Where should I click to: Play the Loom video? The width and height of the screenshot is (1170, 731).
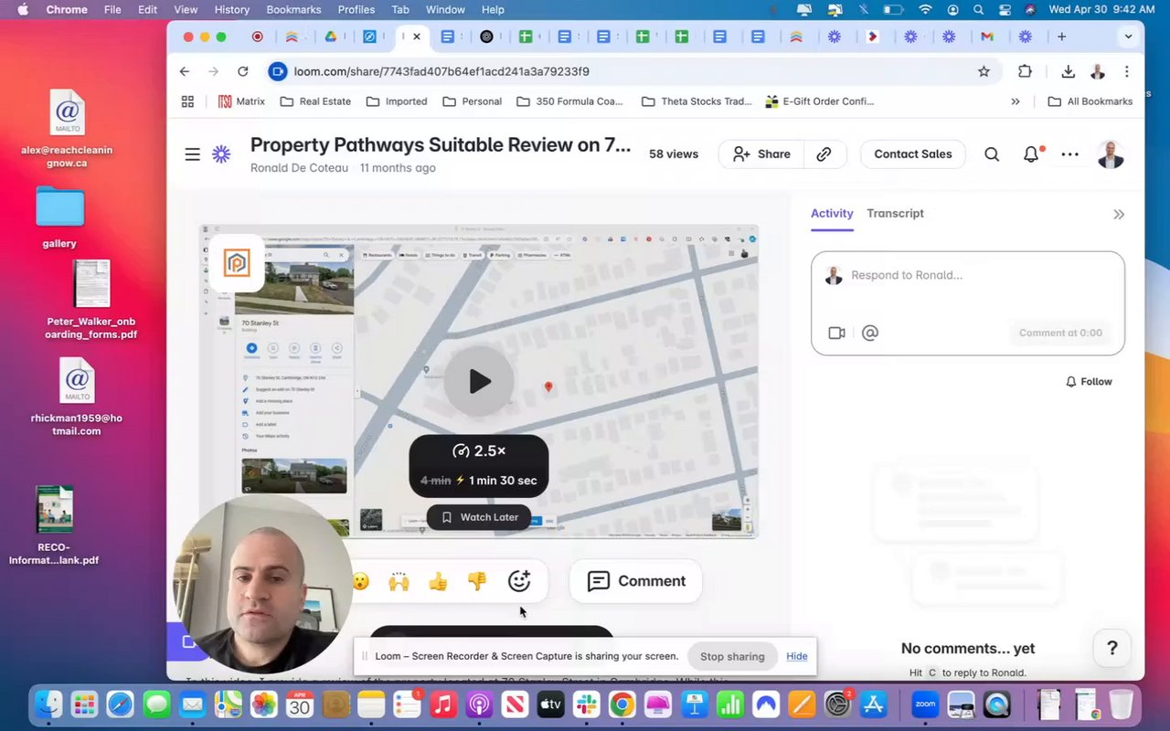(479, 381)
